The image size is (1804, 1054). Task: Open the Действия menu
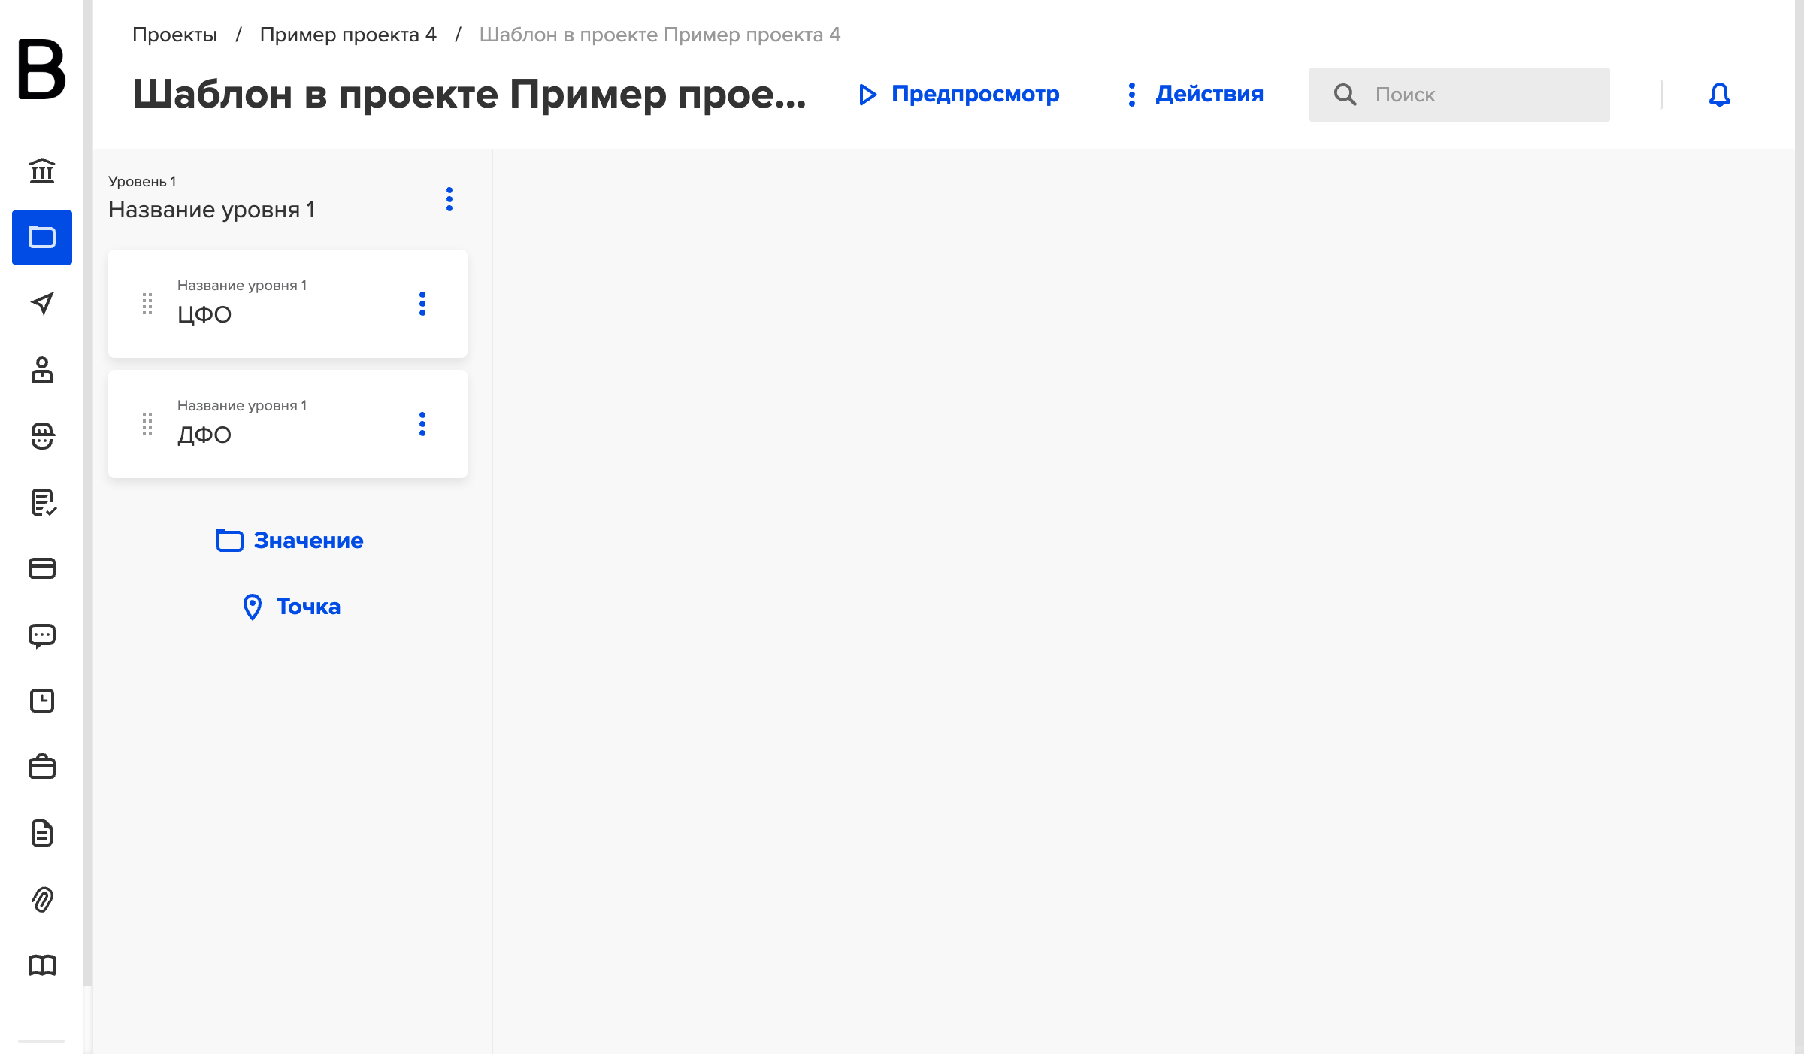pos(1195,94)
